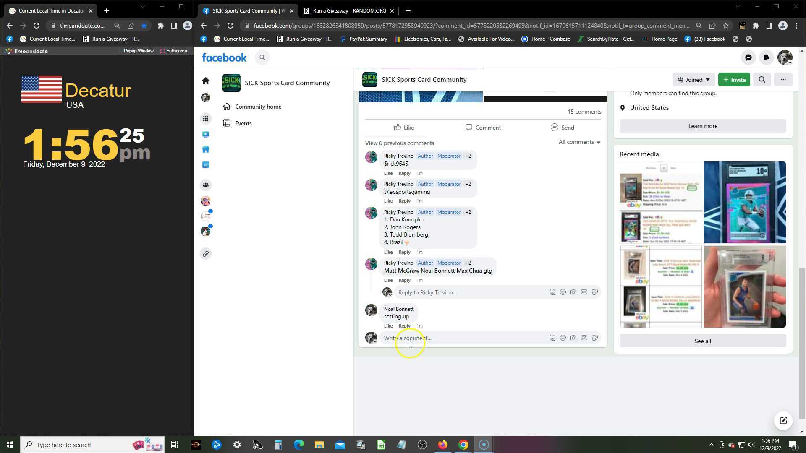This screenshot has height=453, width=806.
Task: Click the Facebook search magnifier icon
Action: 262,57
